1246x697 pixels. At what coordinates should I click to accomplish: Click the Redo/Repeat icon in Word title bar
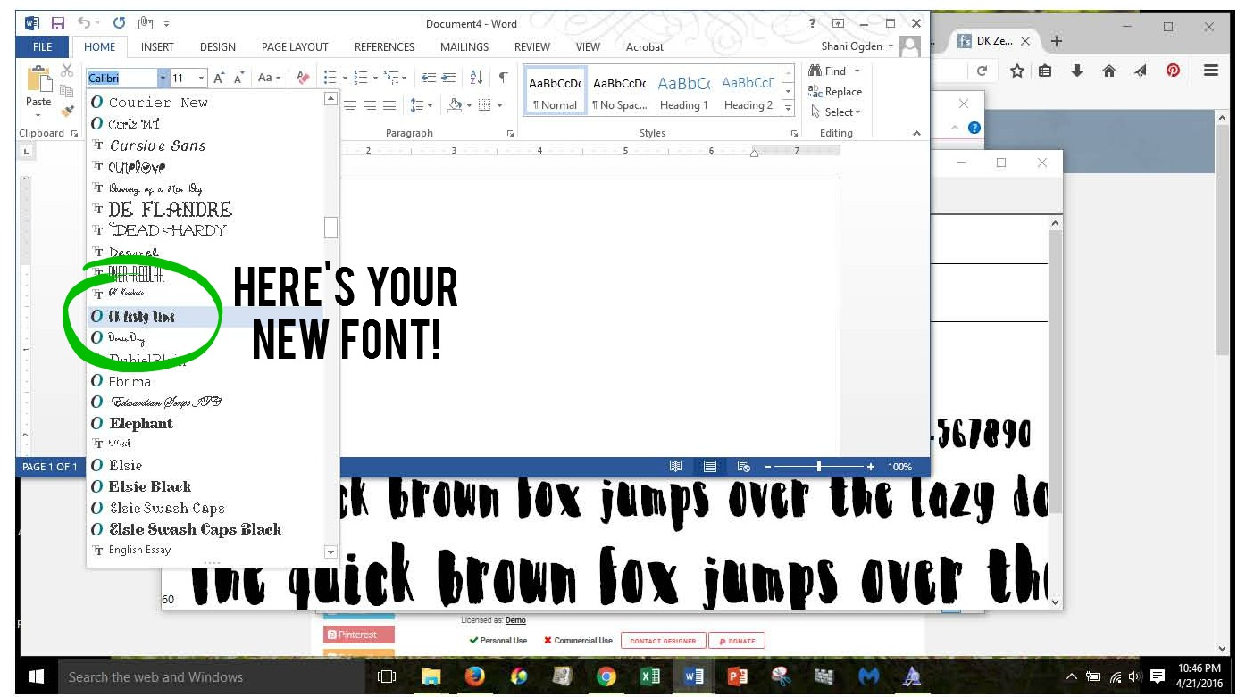119,24
